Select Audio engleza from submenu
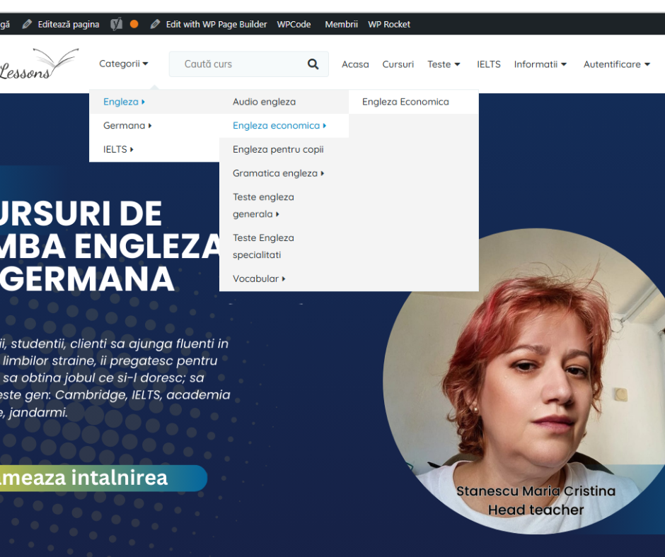 tap(264, 102)
